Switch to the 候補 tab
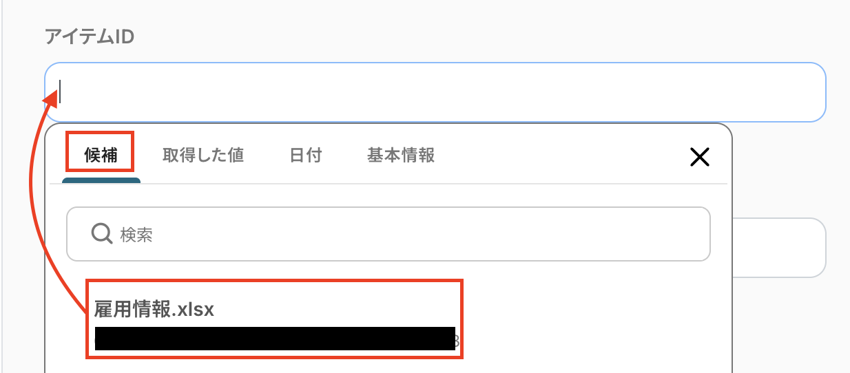The width and height of the screenshot is (850, 373). point(101,155)
